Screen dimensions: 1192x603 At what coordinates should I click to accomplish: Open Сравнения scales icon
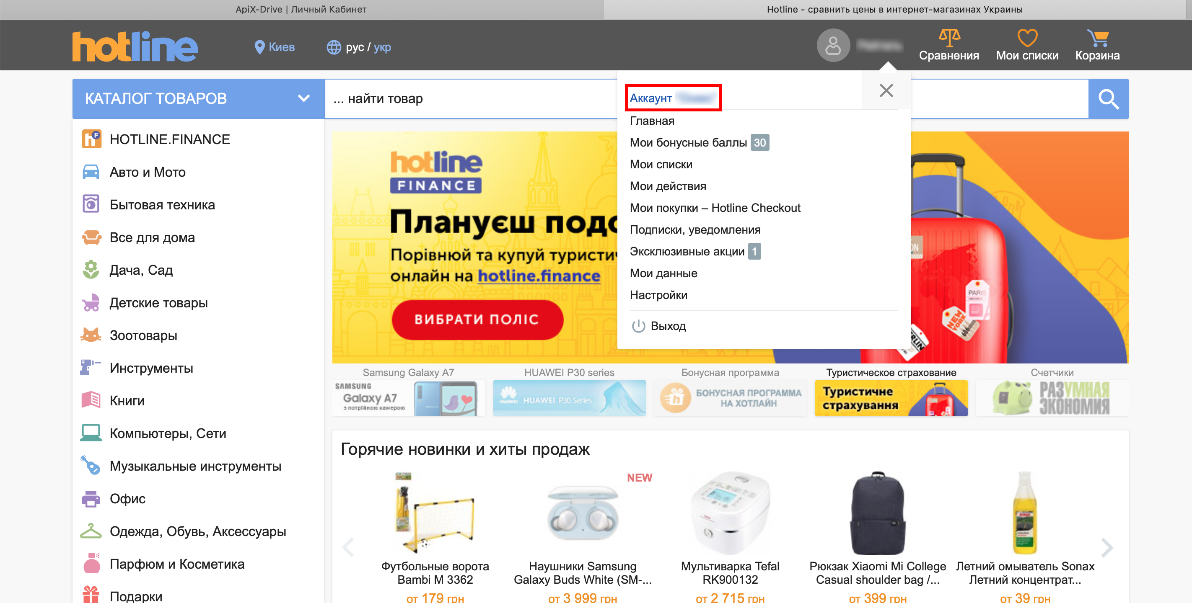click(x=949, y=38)
